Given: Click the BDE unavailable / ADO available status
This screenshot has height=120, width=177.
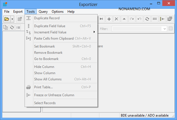Looking at the screenshot, I should pos(145,115).
